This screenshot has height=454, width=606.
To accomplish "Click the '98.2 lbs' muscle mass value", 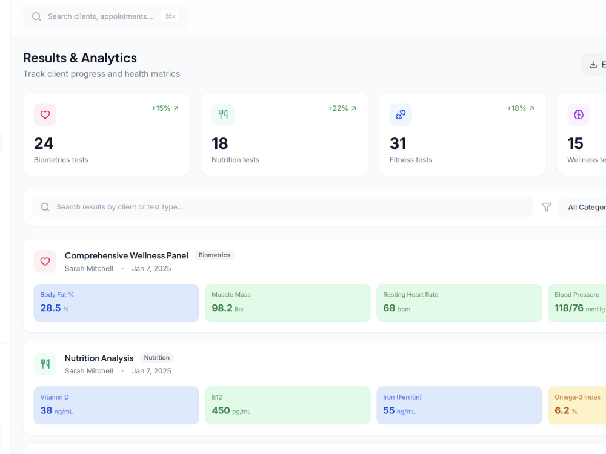I will tap(227, 308).
